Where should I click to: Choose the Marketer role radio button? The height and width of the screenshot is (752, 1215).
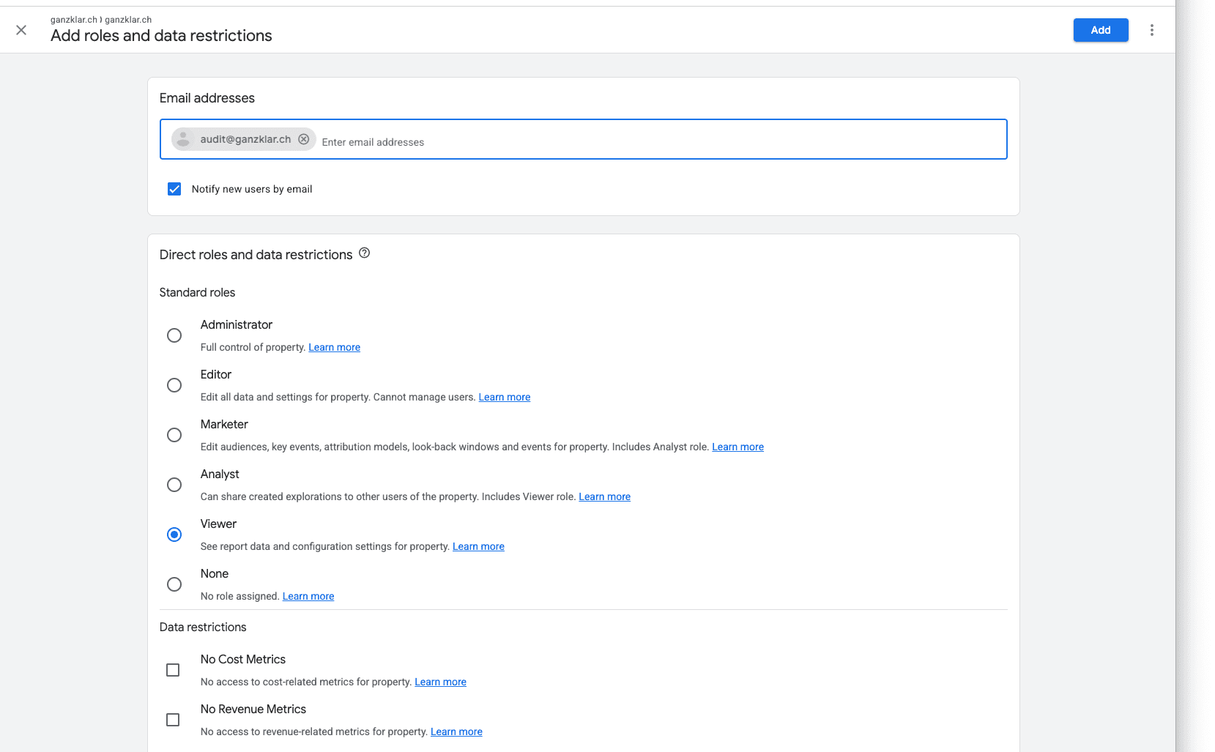[x=174, y=435]
